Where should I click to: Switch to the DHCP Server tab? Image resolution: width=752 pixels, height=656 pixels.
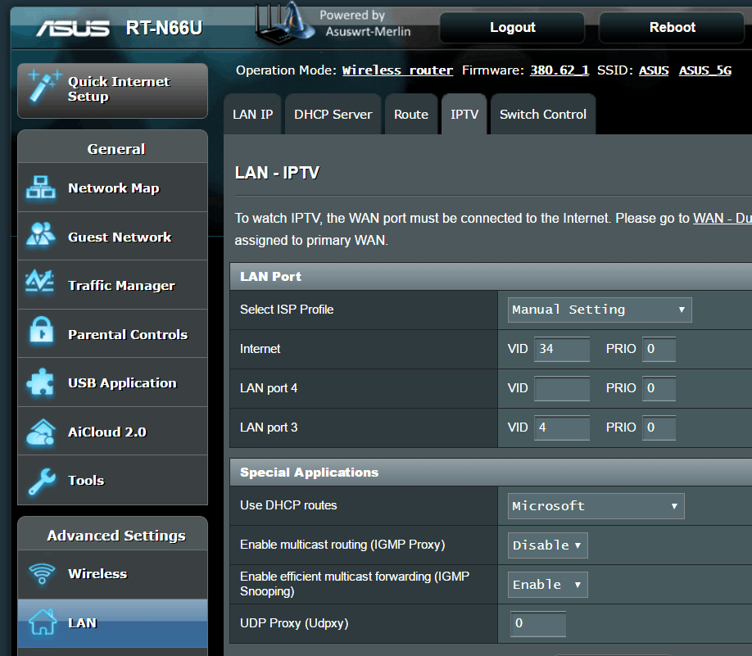[x=333, y=114]
